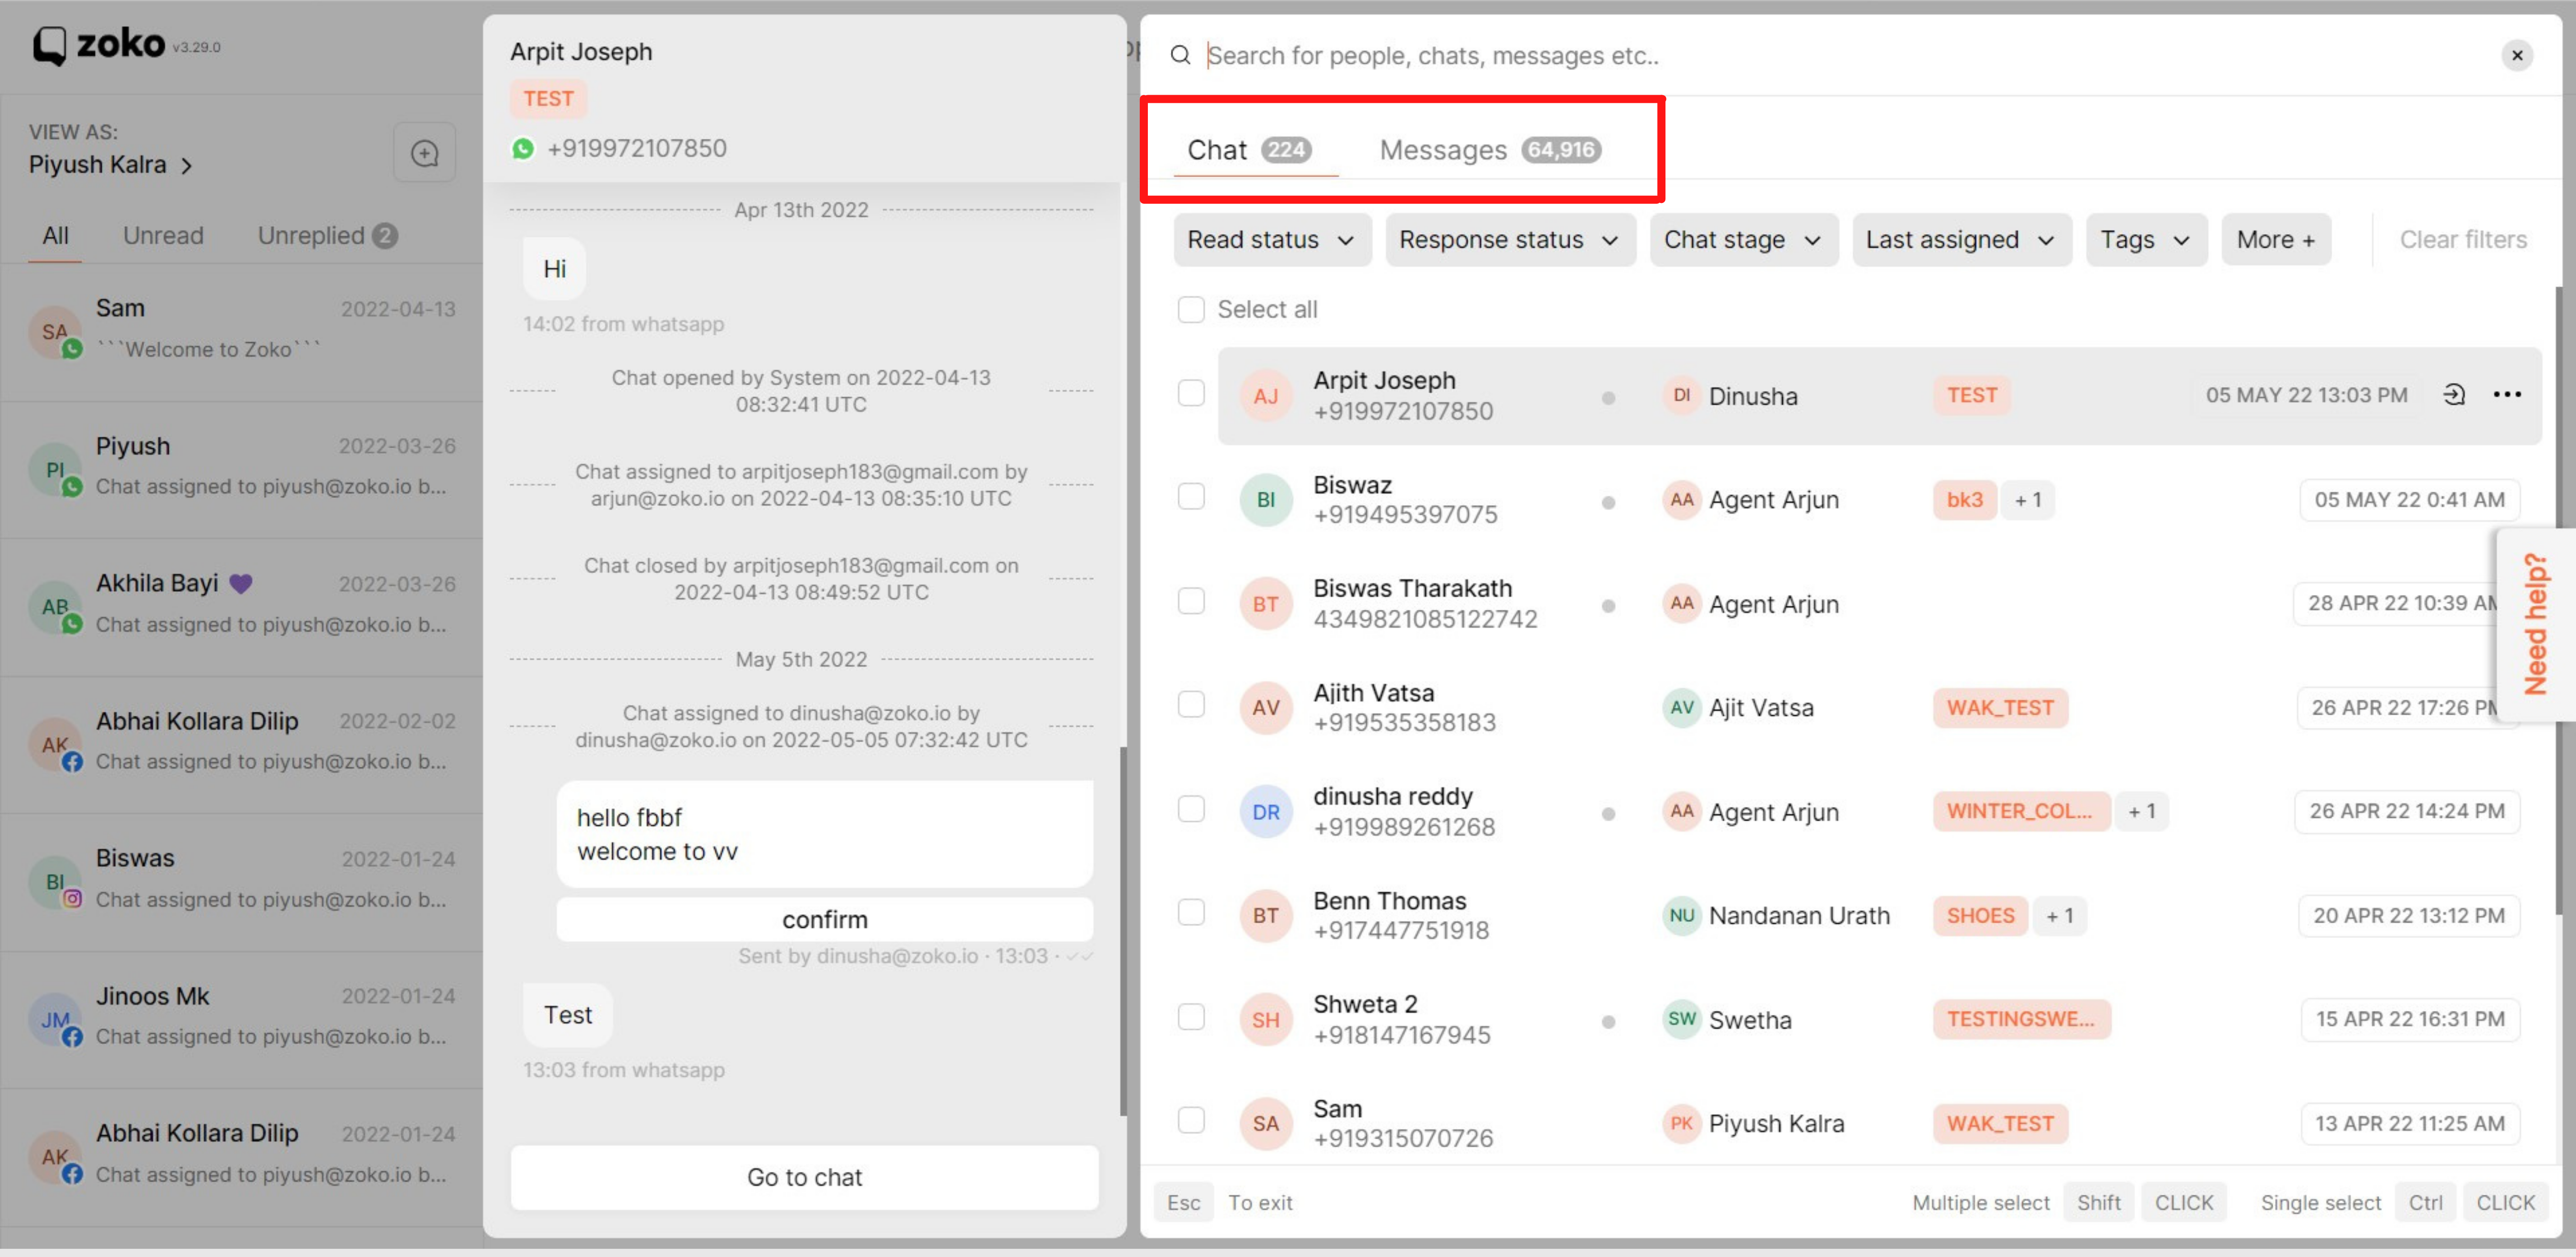Image resolution: width=2576 pixels, height=1257 pixels.
Task: Click SA avatar for Sam in results
Action: pos(1266,1123)
